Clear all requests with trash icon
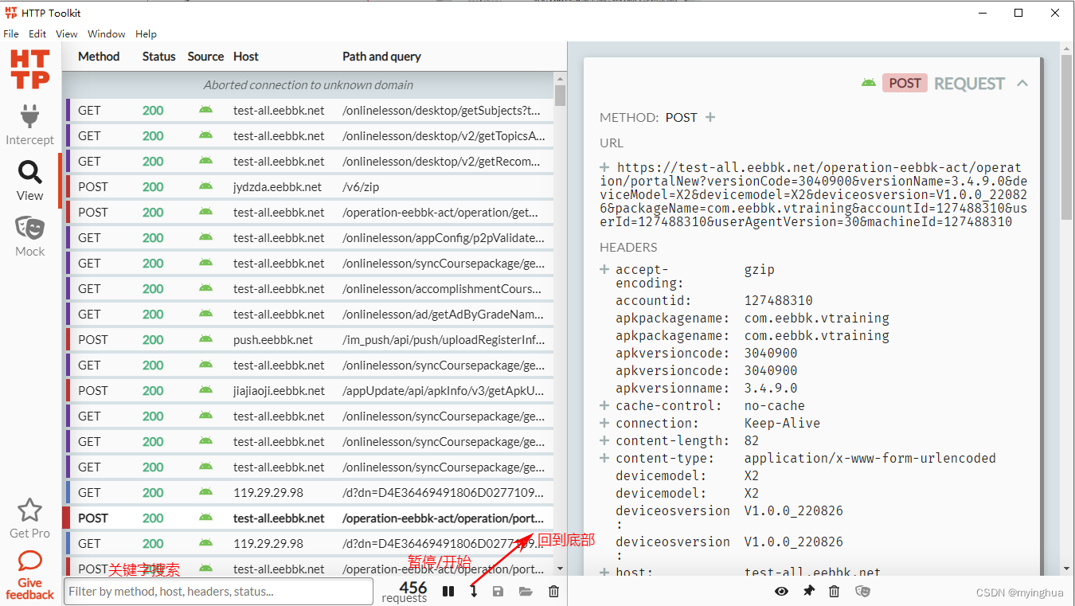 [x=553, y=592]
